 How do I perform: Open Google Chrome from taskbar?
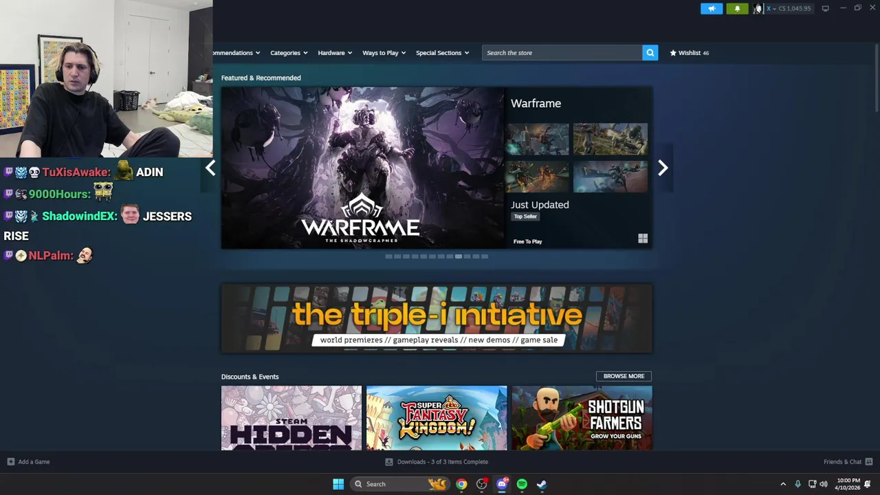click(461, 484)
